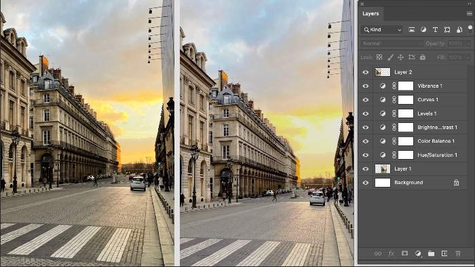This screenshot has width=475, height=267.
Task: Click the Background layer lock icon
Action: tap(456, 183)
